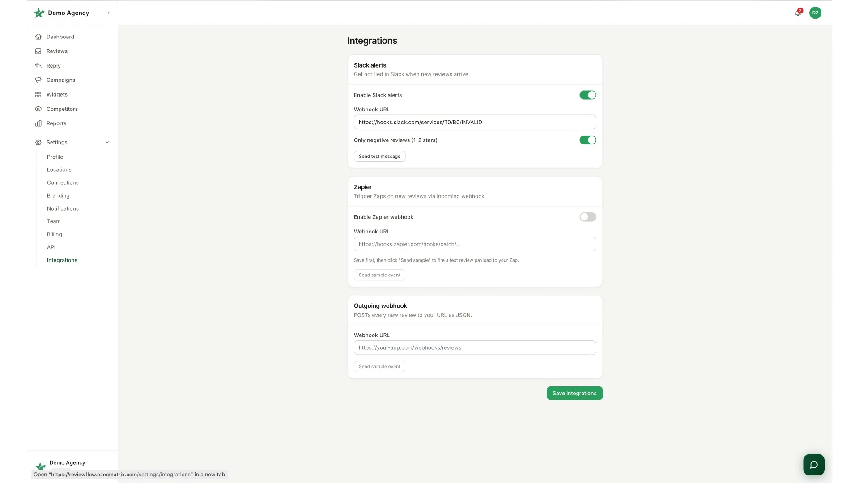Click the Campaigns megaphone icon
This screenshot has height=483, width=859.
coord(38,80)
